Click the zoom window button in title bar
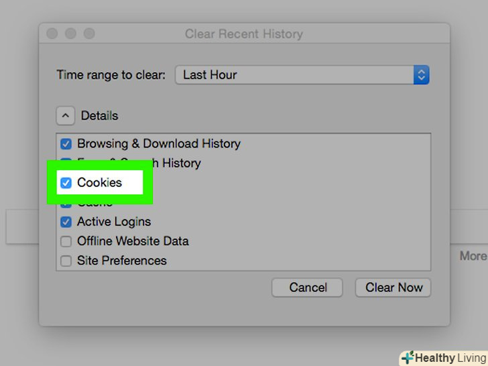The height and width of the screenshot is (366, 488). [x=88, y=34]
